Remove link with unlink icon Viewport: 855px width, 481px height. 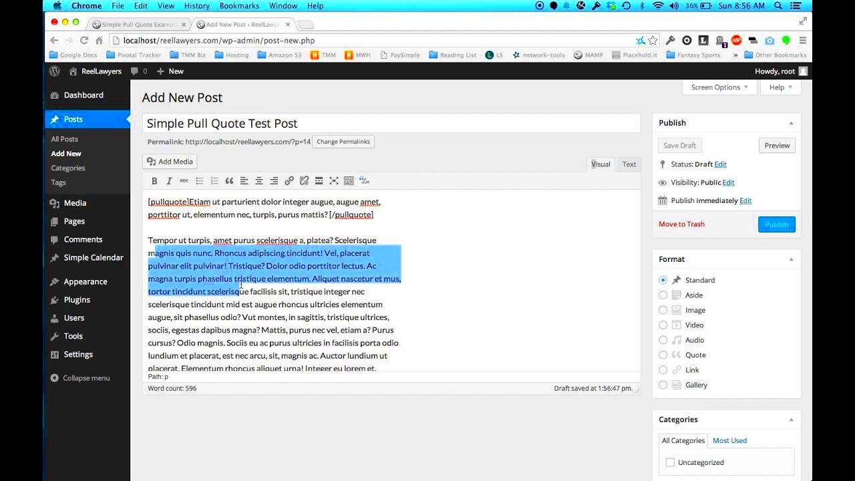[x=304, y=181]
